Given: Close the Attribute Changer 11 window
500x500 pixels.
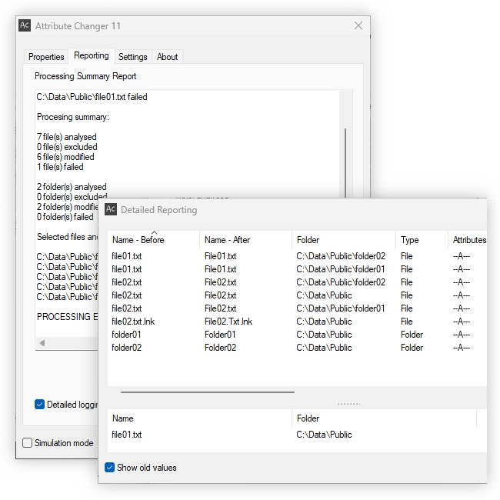Looking at the screenshot, I should (x=358, y=25).
